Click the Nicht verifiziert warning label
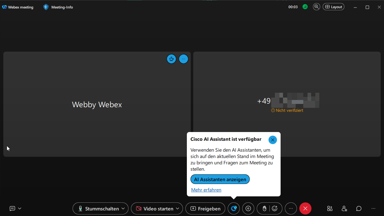The height and width of the screenshot is (216, 384). pos(287,111)
